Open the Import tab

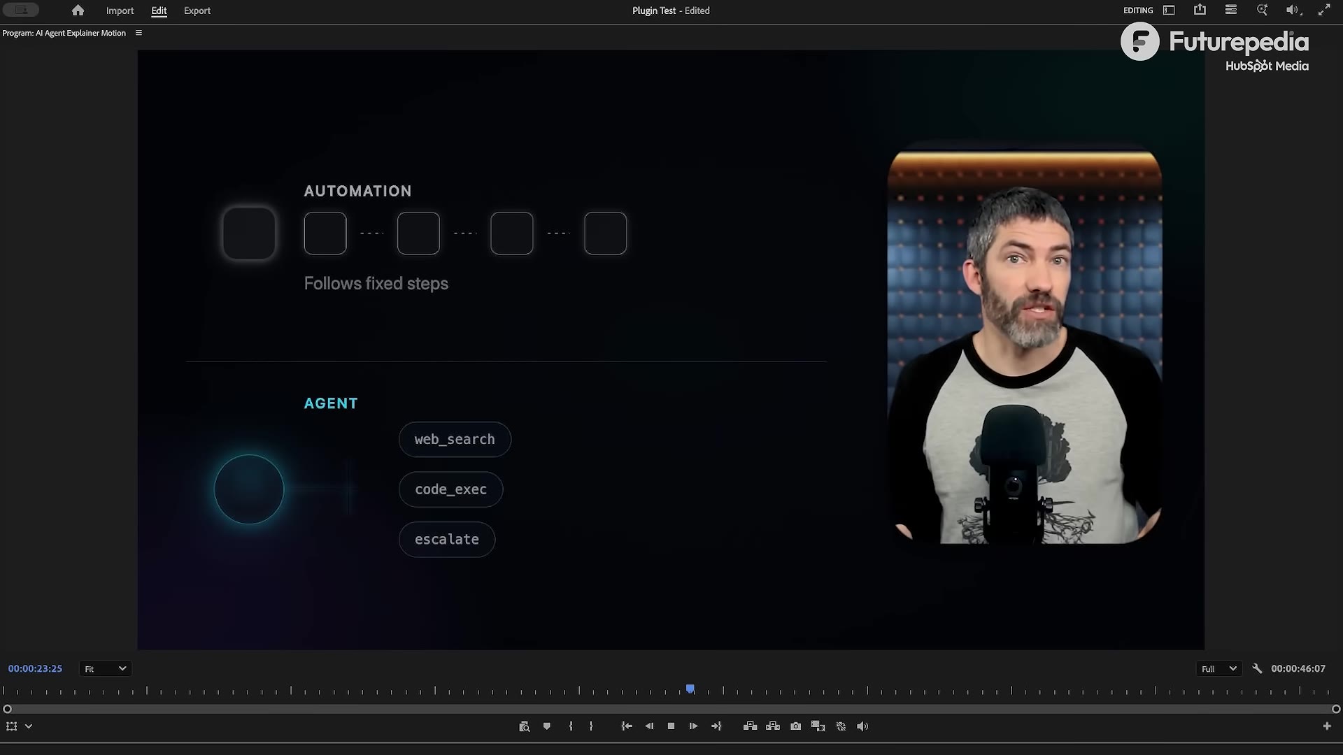click(120, 10)
